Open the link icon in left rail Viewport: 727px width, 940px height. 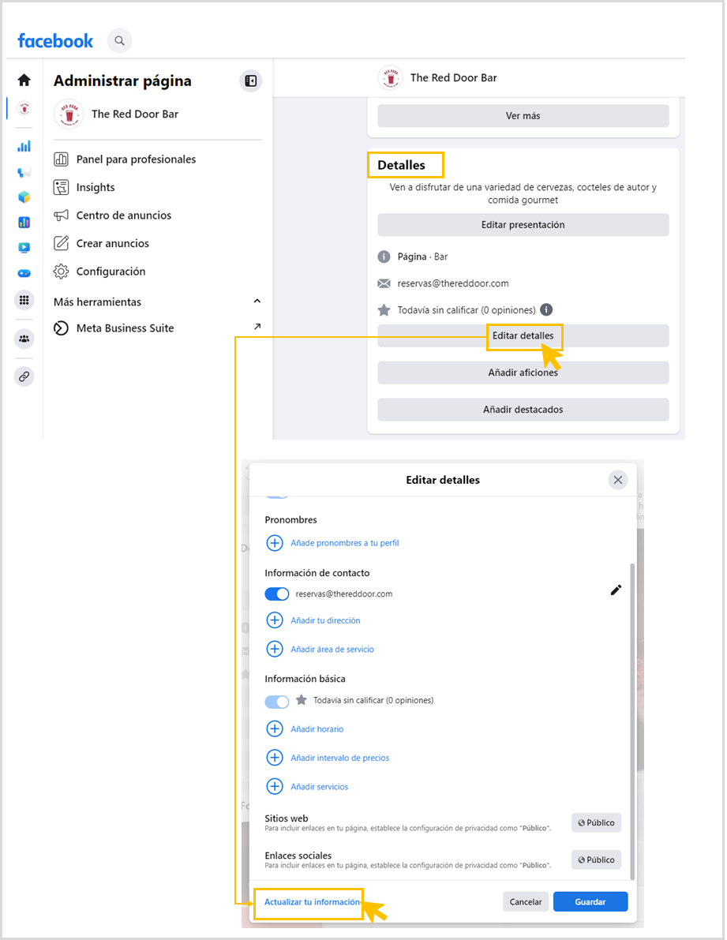[x=24, y=376]
